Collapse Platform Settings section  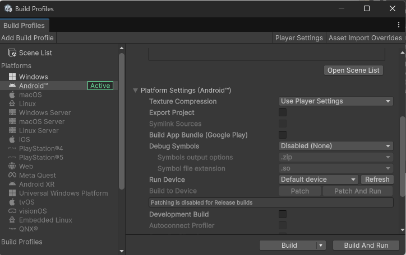(x=135, y=91)
